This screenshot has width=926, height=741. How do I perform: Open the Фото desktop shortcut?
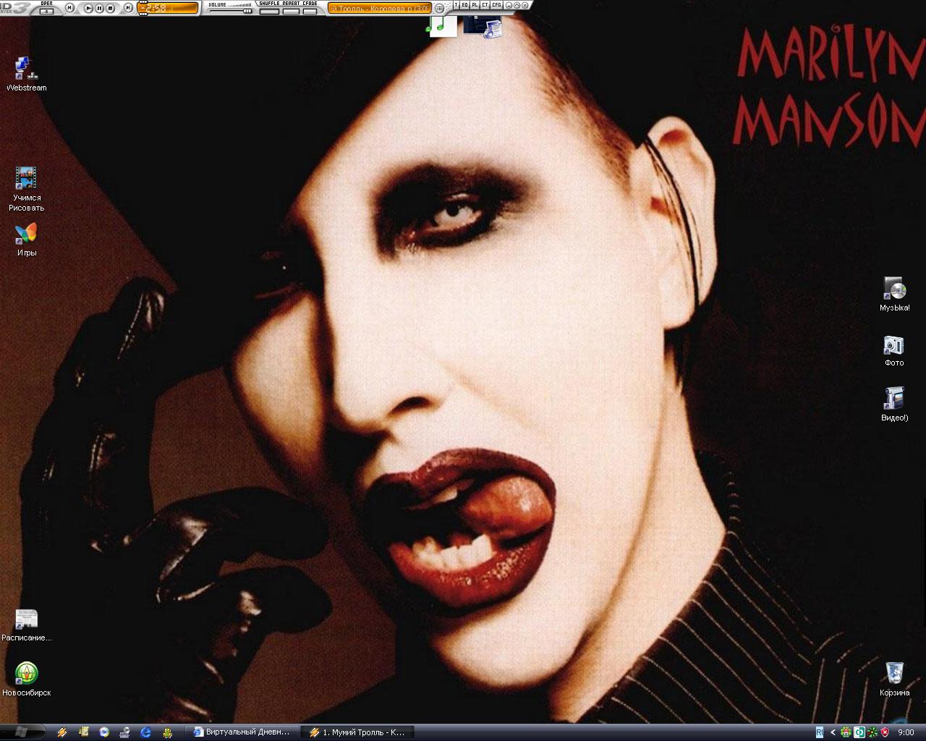click(894, 350)
